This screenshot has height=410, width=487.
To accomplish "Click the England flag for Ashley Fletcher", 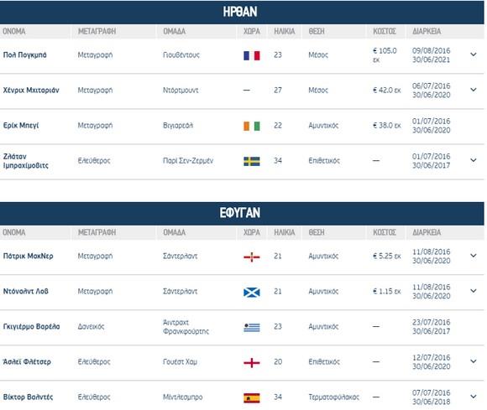I will coord(252,362).
